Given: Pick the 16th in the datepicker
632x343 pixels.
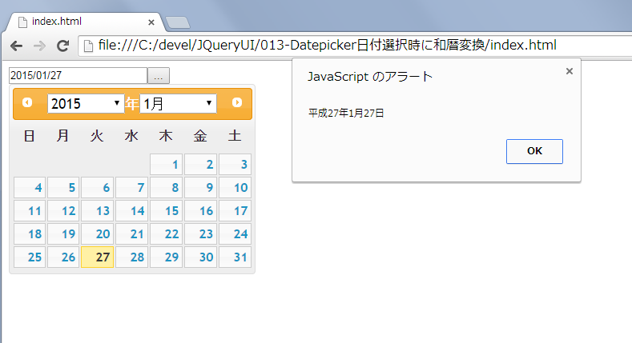Looking at the screenshot, I should pos(201,211).
